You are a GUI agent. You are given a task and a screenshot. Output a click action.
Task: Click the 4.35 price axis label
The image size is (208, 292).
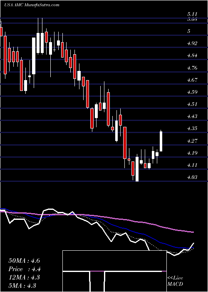point(192,128)
